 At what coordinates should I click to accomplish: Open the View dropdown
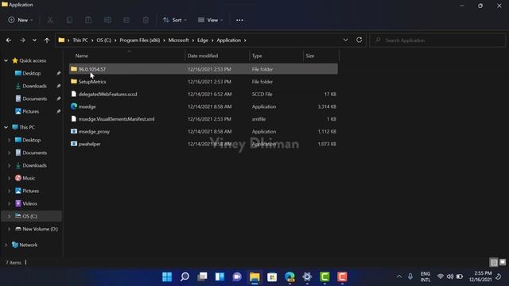coord(210,20)
